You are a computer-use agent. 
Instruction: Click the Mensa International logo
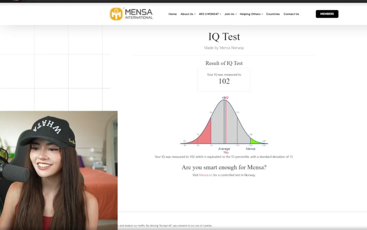click(131, 14)
